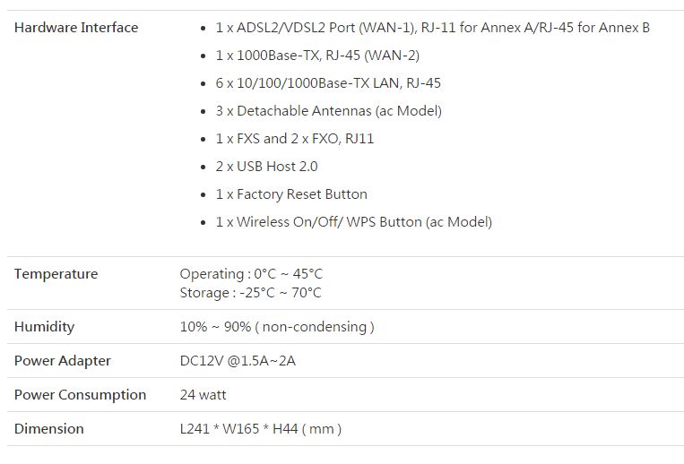Click the L241 * W165 * H44 value
Image resolution: width=684 pixels, height=464 pixels.
click(x=260, y=429)
